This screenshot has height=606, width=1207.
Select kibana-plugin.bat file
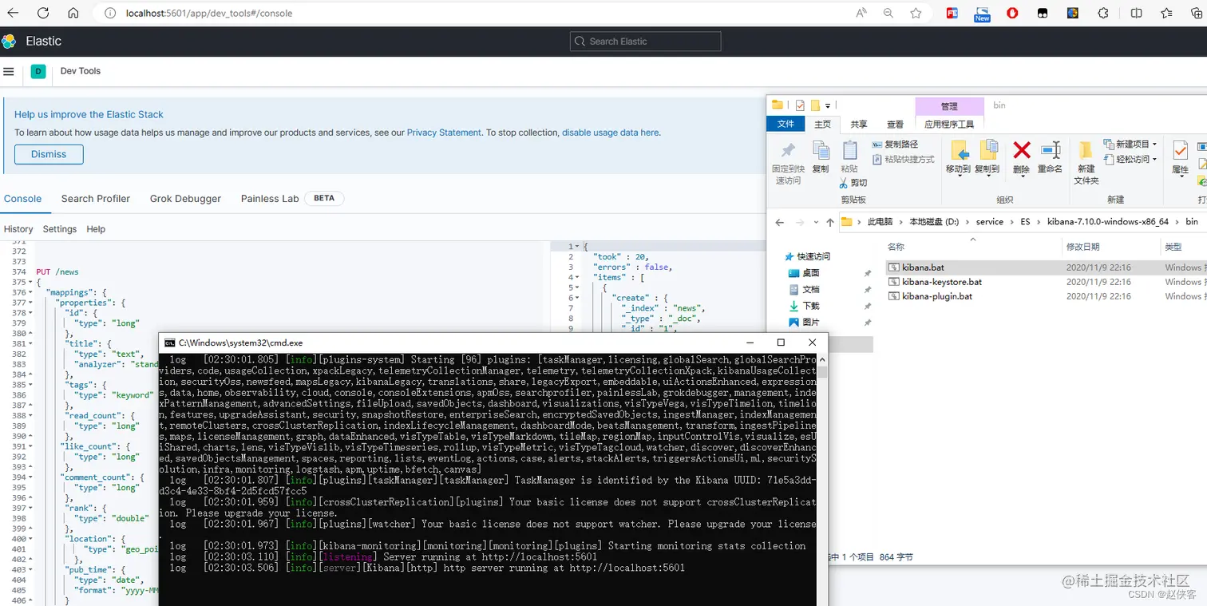click(937, 296)
